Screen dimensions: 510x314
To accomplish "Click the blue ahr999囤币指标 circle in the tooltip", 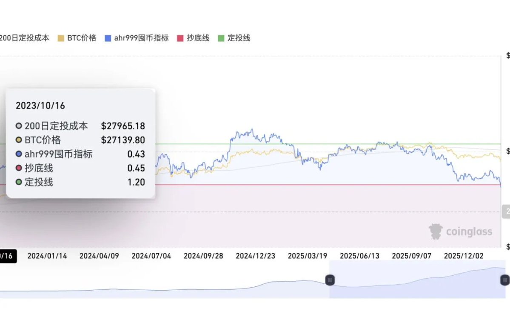I will [x=19, y=154].
